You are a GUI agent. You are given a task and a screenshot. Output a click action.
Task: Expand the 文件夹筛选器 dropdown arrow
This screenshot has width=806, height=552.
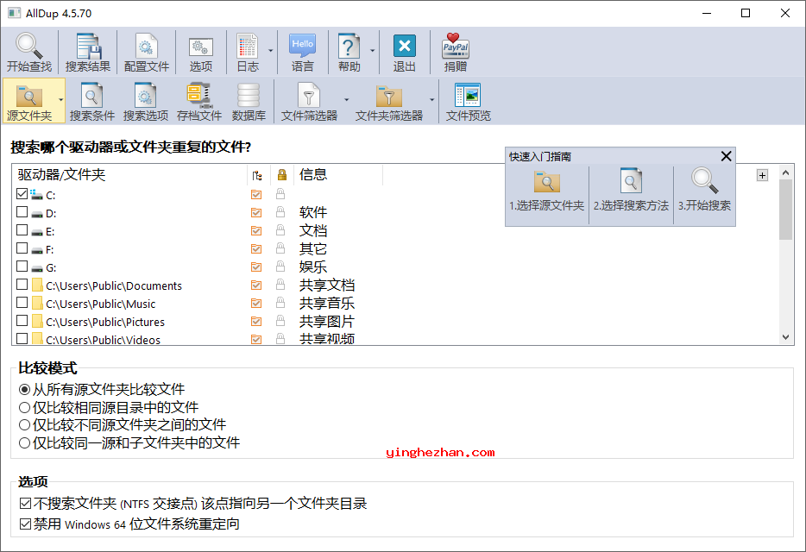coord(431,100)
